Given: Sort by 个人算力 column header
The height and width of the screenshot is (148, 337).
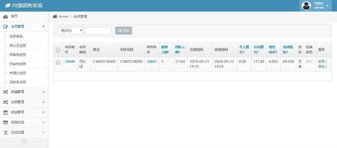Looking at the screenshot, I should pos(244,49).
